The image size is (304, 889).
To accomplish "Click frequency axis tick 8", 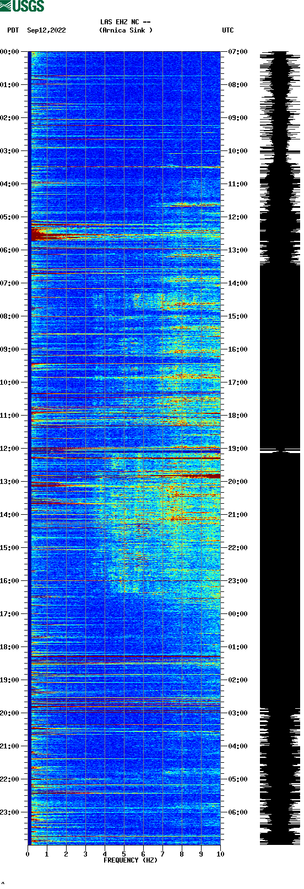I will (182, 854).
